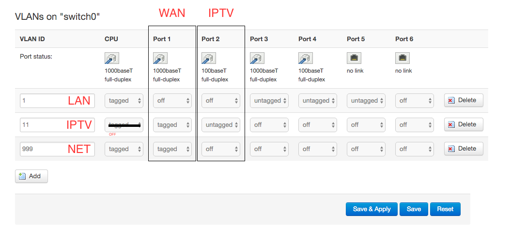Click the VLAN ID field containing 999
Image resolution: width=511 pixels, height=230 pixels.
point(44,149)
